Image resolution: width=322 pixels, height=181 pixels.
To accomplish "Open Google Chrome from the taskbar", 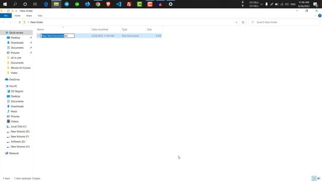I will (98, 4).
